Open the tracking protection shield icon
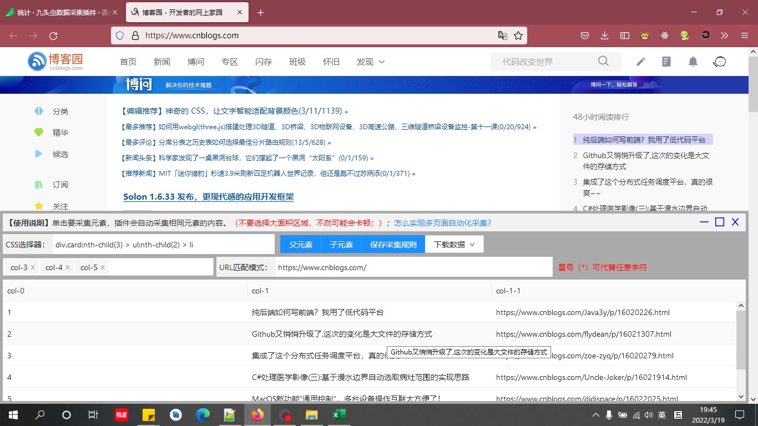The image size is (758, 426). point(120,35)
